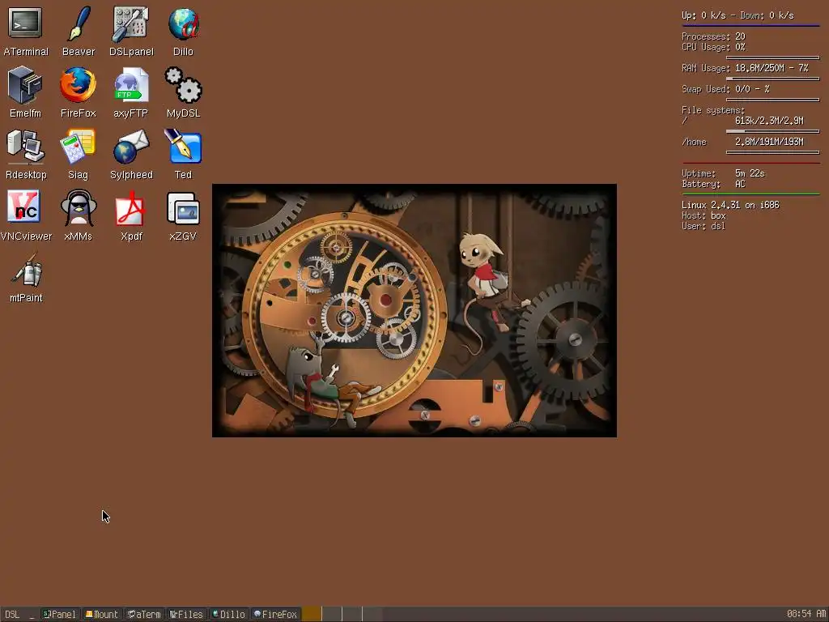Click the /home filesystem usage line

(742, 142)
